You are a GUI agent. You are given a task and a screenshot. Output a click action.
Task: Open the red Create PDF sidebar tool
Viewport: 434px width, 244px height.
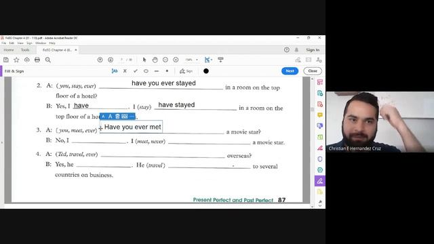(320, 104)
